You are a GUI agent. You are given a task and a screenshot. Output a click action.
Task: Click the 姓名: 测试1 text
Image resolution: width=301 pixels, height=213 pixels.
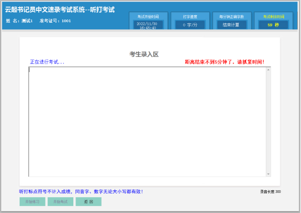tap(19, 21)
